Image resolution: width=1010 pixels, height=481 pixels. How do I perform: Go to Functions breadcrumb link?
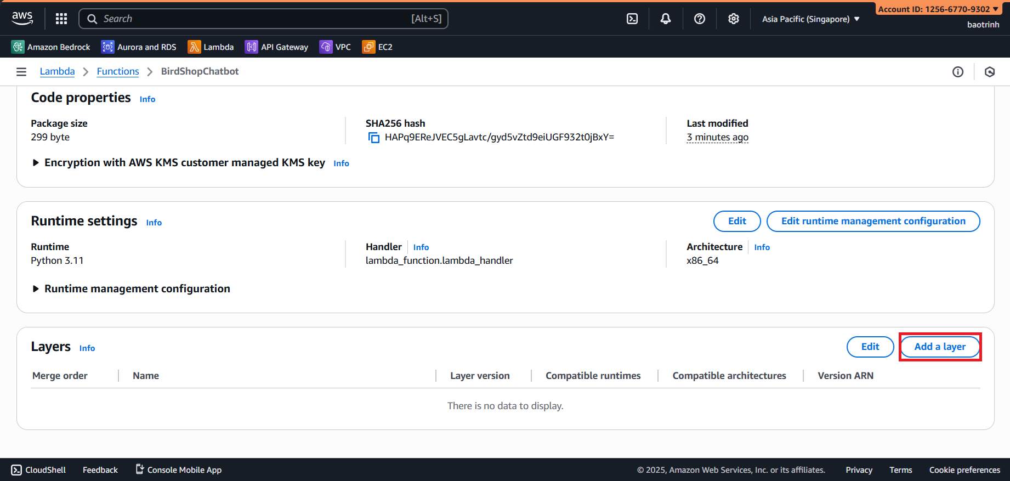point(118,72)
